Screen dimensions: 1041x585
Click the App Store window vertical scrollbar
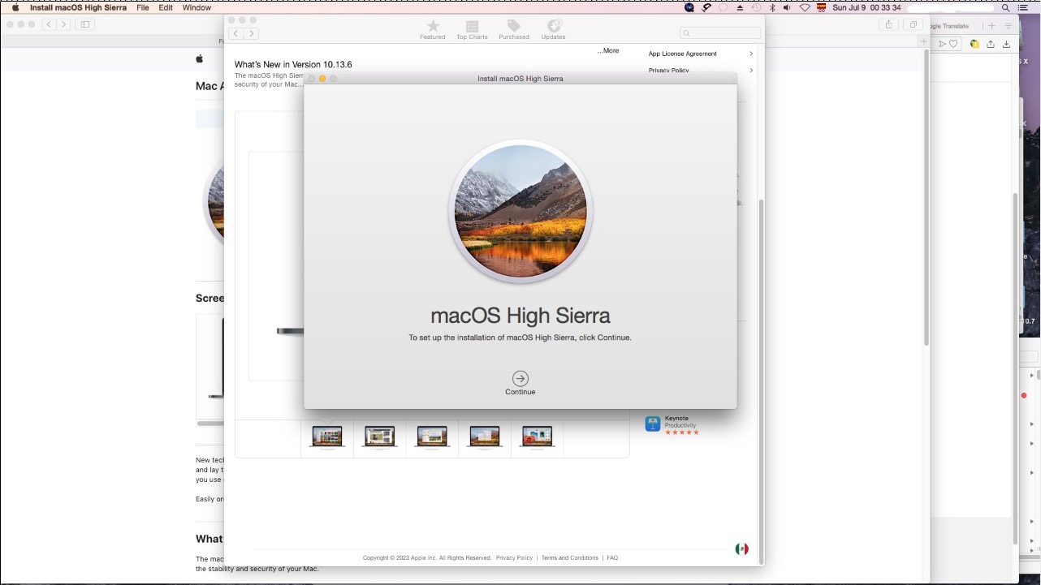[x=761, y=381]
